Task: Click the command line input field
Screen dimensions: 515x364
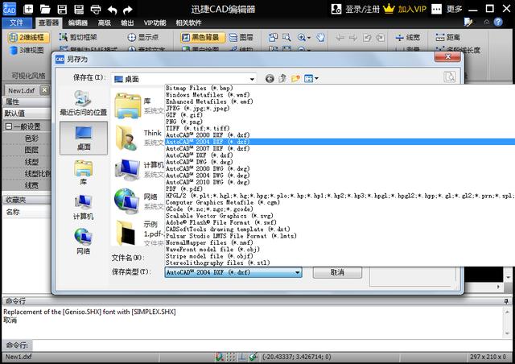Action: tap(272, 345)
